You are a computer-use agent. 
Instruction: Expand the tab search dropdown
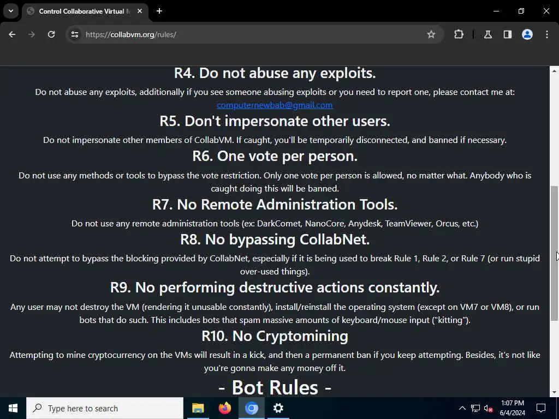click(11, 11)
